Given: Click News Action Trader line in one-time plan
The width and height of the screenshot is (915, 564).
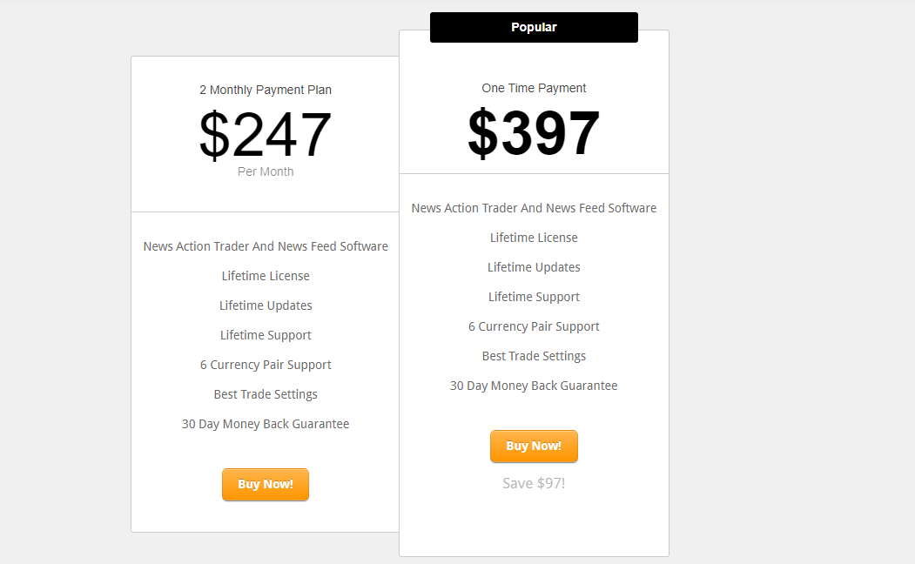Looking at the screenshot, I should coord(534,208).
